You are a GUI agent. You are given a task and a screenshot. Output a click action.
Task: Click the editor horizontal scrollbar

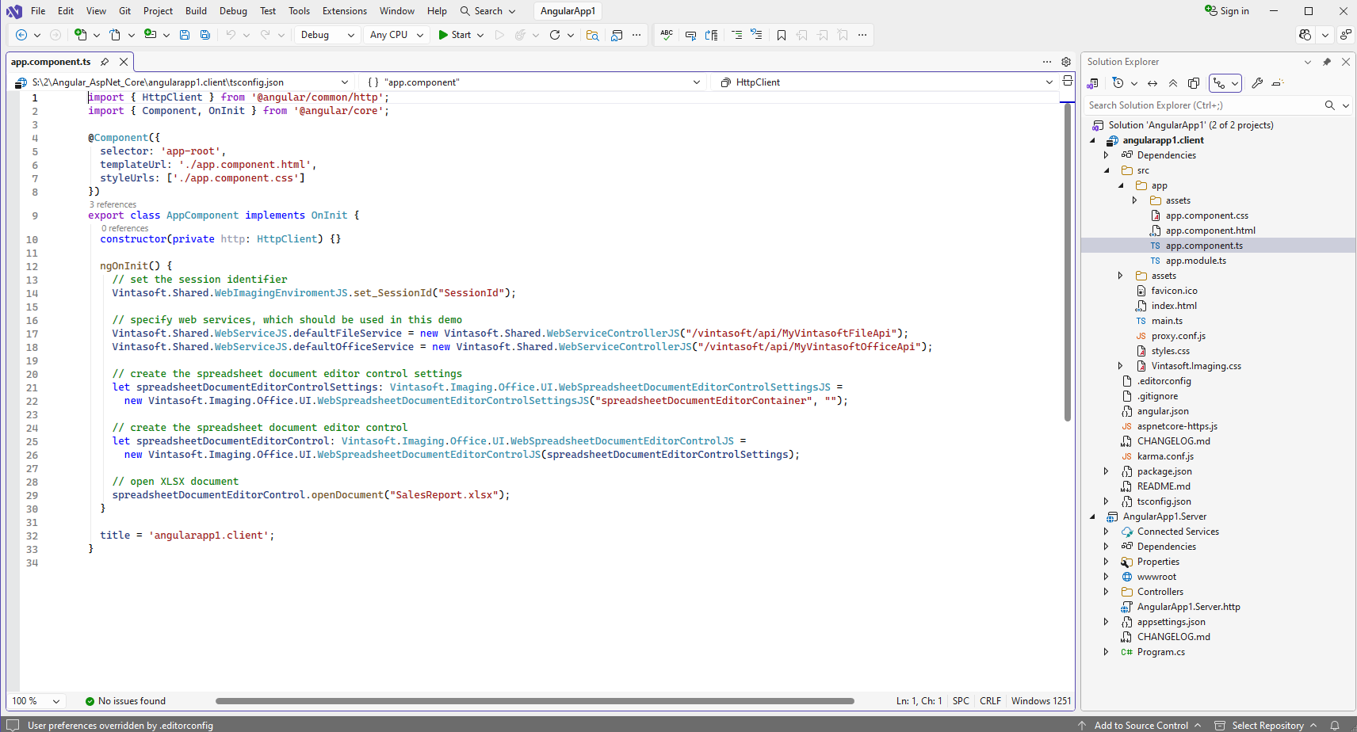534,701
